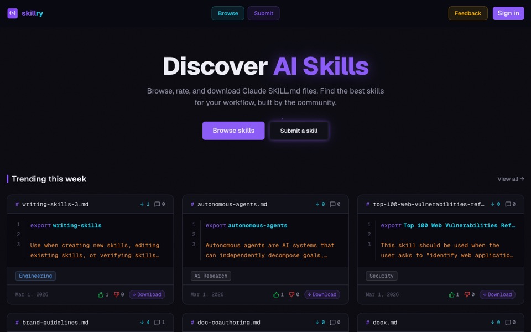Open the Submit nav tab
Screen dimensions: 531x332
coord(263,13)
